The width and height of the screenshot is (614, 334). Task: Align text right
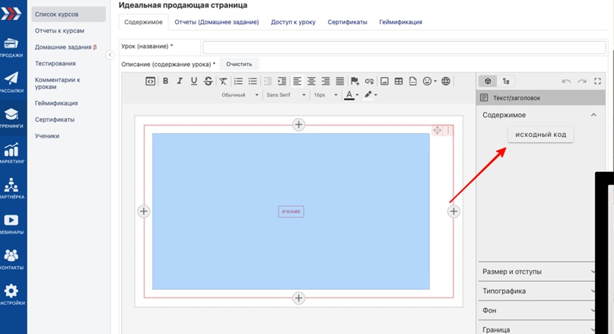pos(326,81)
